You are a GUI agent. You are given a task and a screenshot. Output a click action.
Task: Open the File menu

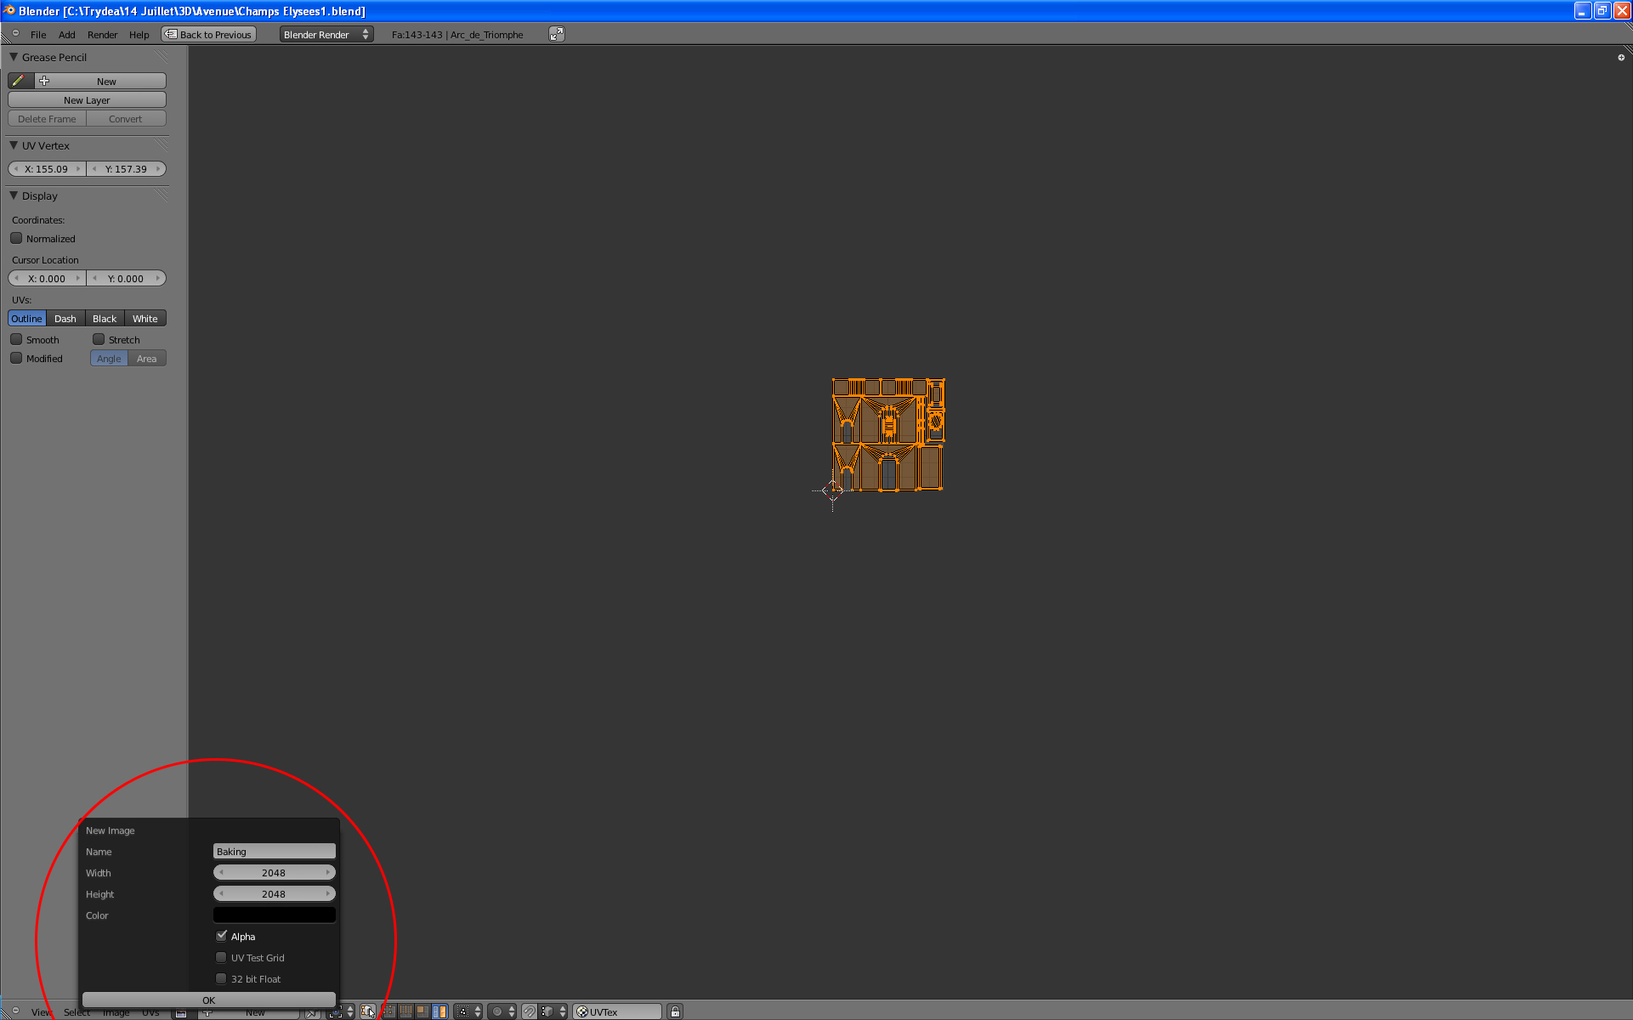coord(38,35)
